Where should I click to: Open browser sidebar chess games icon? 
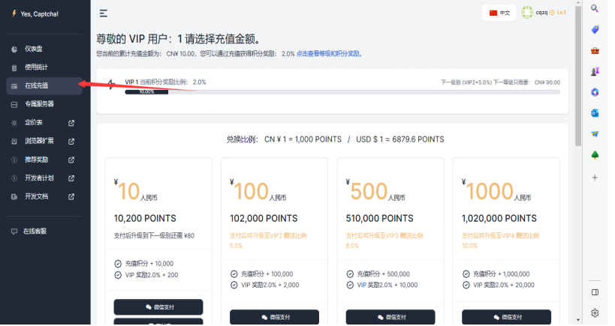tap(595, 72)
